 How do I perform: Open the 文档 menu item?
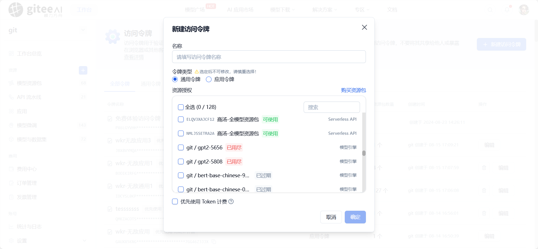[x=392, y=10]
